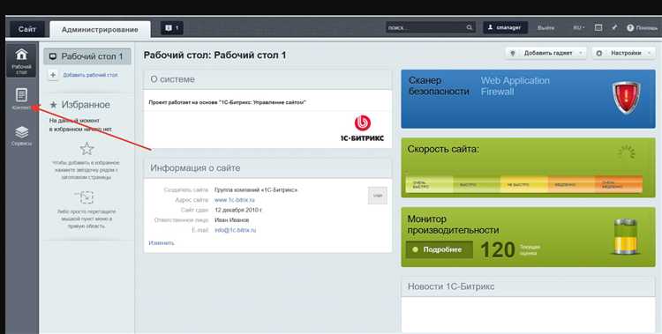Click the info@1c-bitrix.ru email link
This screenshot has height=334, width=662.
[x=235, y=230]
